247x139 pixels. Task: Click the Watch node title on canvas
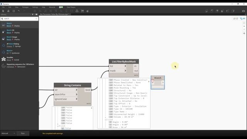pyautogui.click(x=158, y=78)
